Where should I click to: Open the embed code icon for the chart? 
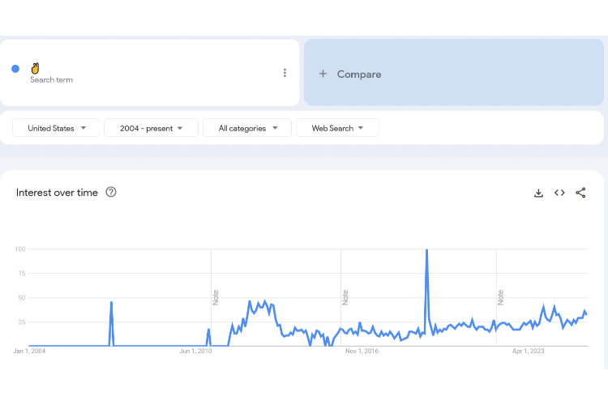(x=559, y=193)
